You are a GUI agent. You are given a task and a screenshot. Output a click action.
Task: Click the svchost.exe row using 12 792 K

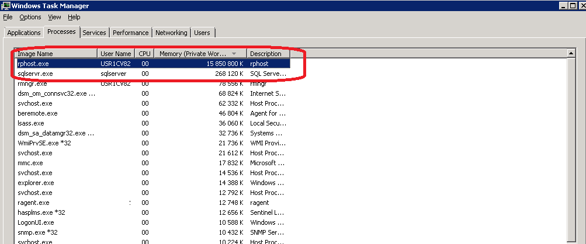point(153,193)
